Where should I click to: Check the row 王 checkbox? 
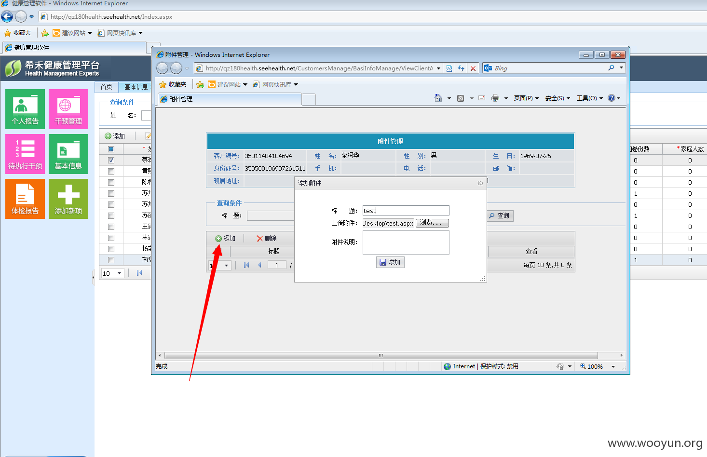[x=111, y=227]
